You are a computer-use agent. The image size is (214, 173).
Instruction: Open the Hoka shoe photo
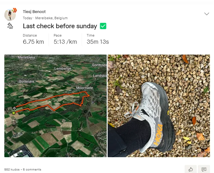(x=159, y=106)
